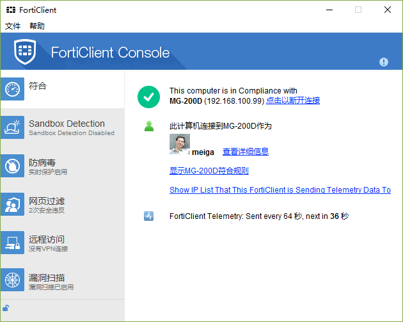
Task: Click the unlock padlock icon at bottom
Action: (x=6, y=308)
